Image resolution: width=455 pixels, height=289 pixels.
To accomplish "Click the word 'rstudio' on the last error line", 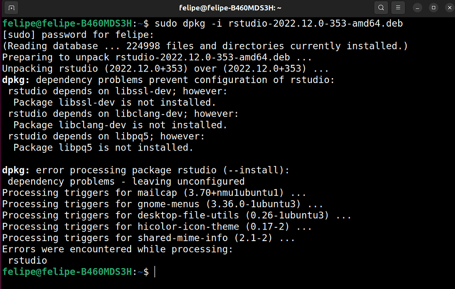I will click(x=27, y=260).
